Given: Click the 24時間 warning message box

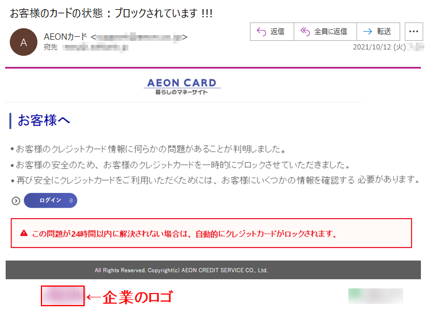Looking at the screenshot, I should (211, 233).
